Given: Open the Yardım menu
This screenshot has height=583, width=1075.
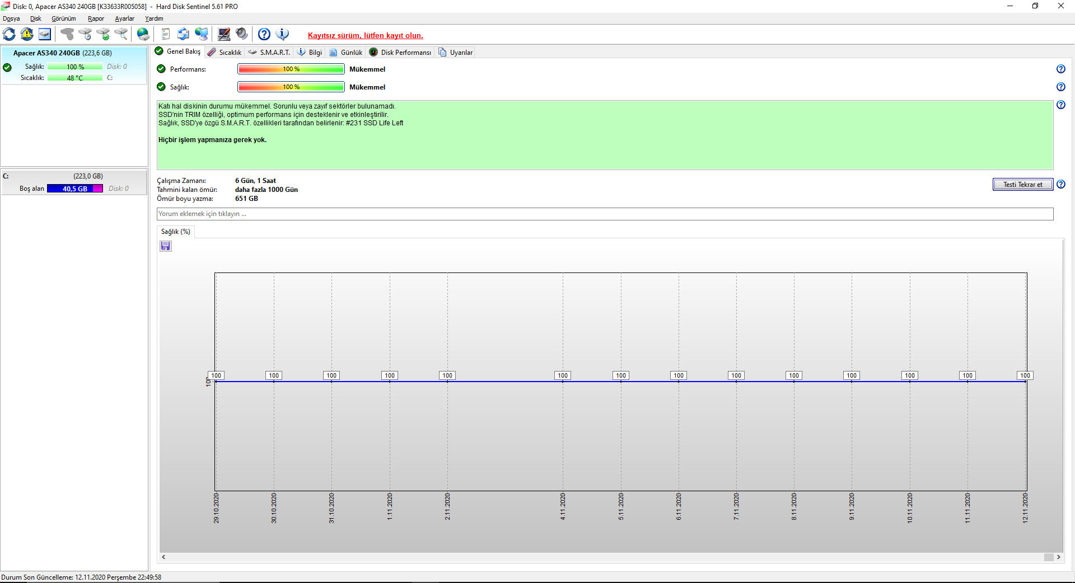Looking at the screenshot, I should click(154, 18).
